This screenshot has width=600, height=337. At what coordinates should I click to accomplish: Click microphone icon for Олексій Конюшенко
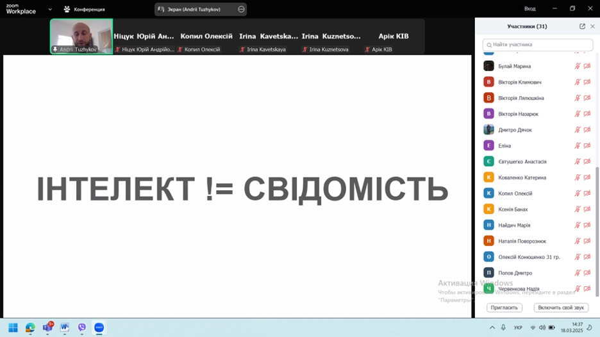[x=578, y=257]
